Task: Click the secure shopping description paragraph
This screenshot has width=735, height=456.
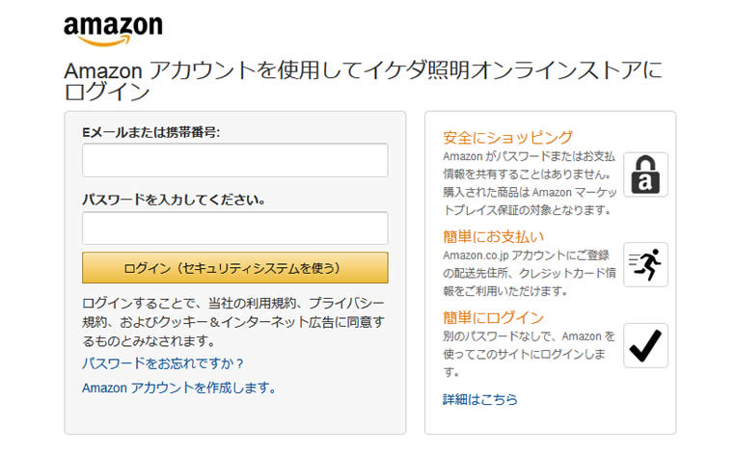Action: 530,183
